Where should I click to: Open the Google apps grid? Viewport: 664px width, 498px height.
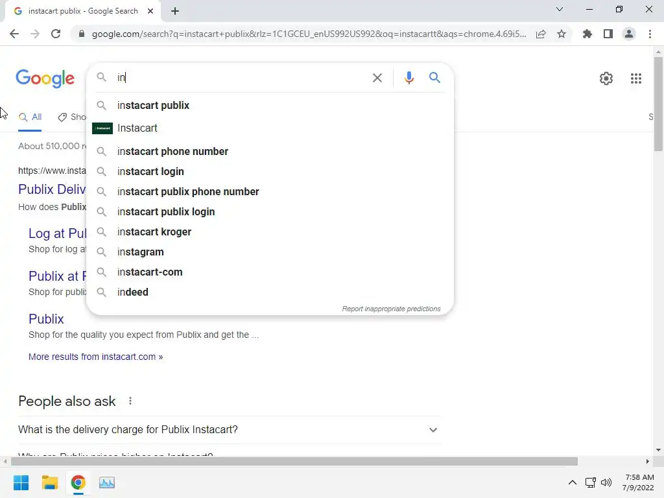pos(635,78)
